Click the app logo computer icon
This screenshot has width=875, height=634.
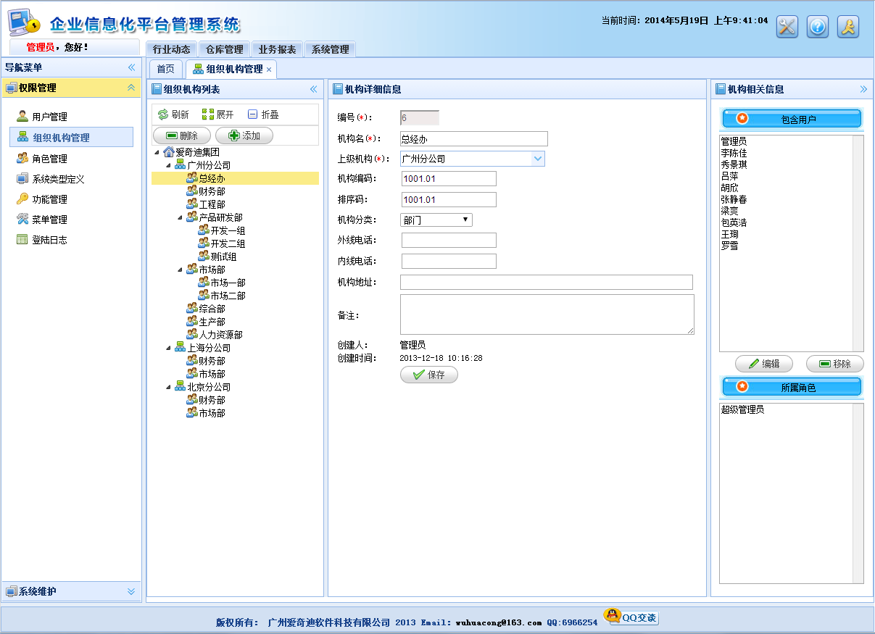point(25,23)
